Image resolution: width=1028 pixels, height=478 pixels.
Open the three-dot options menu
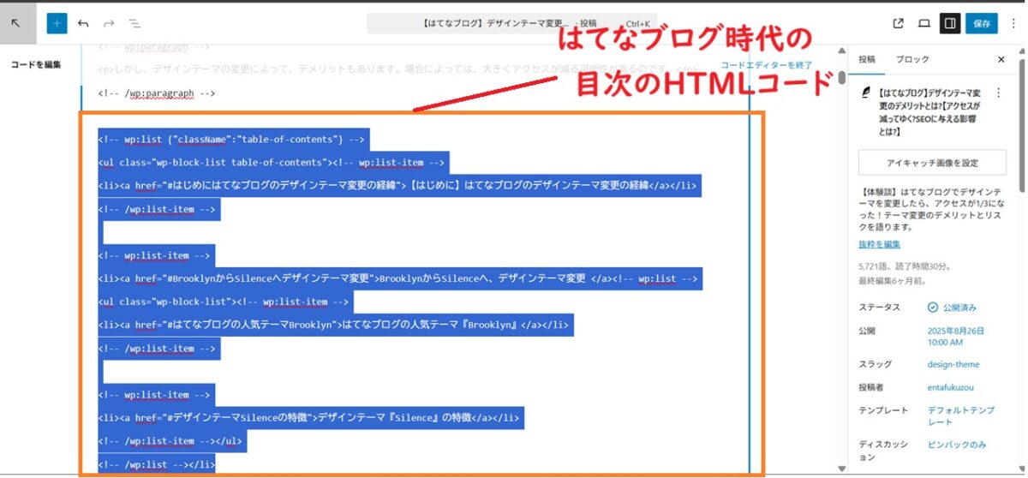[x=1013, y=23]
